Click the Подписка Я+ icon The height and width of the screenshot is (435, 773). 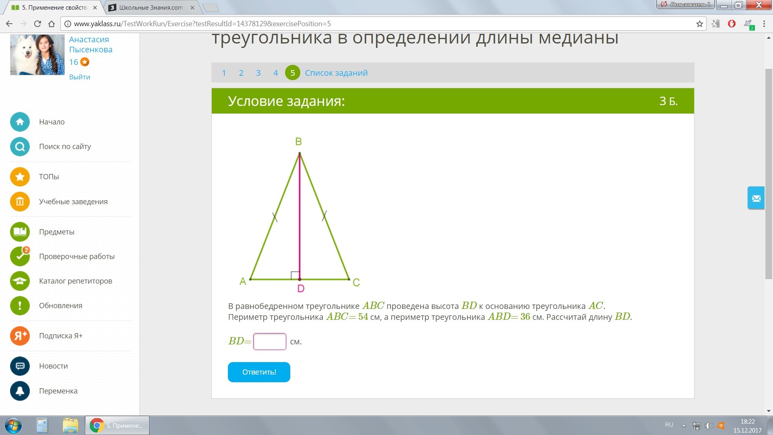pos(20,336)
